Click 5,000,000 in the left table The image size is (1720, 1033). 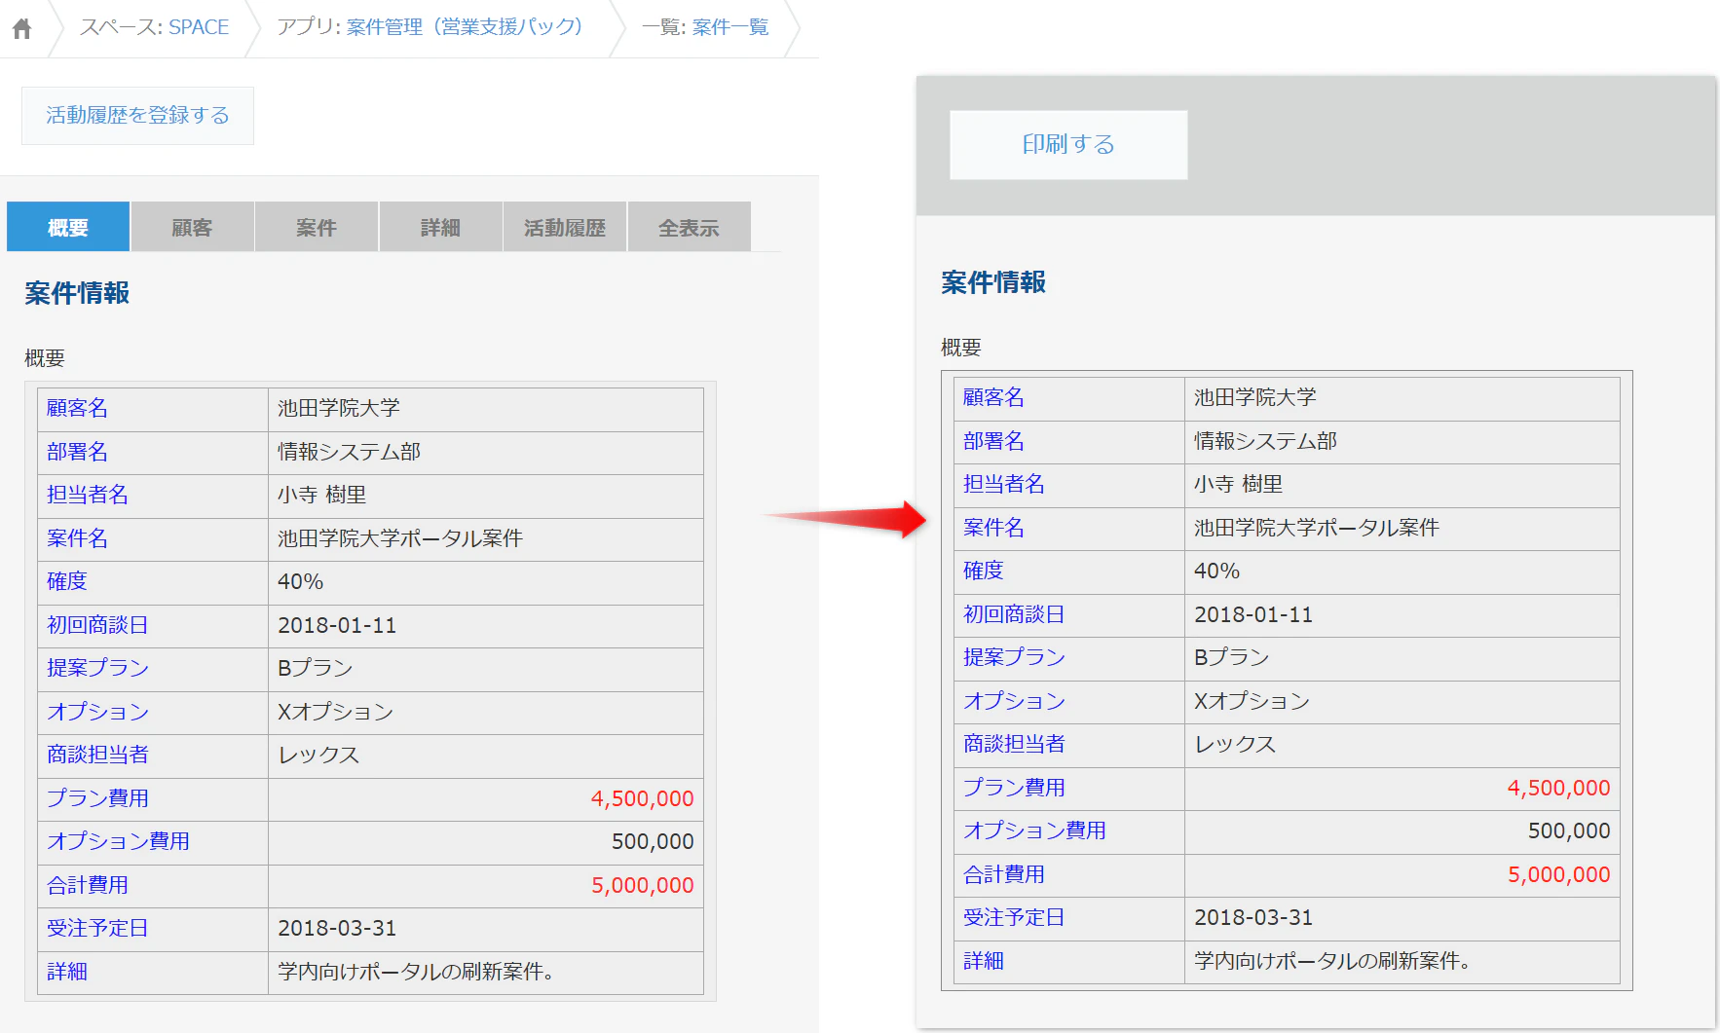coord(643,885)
